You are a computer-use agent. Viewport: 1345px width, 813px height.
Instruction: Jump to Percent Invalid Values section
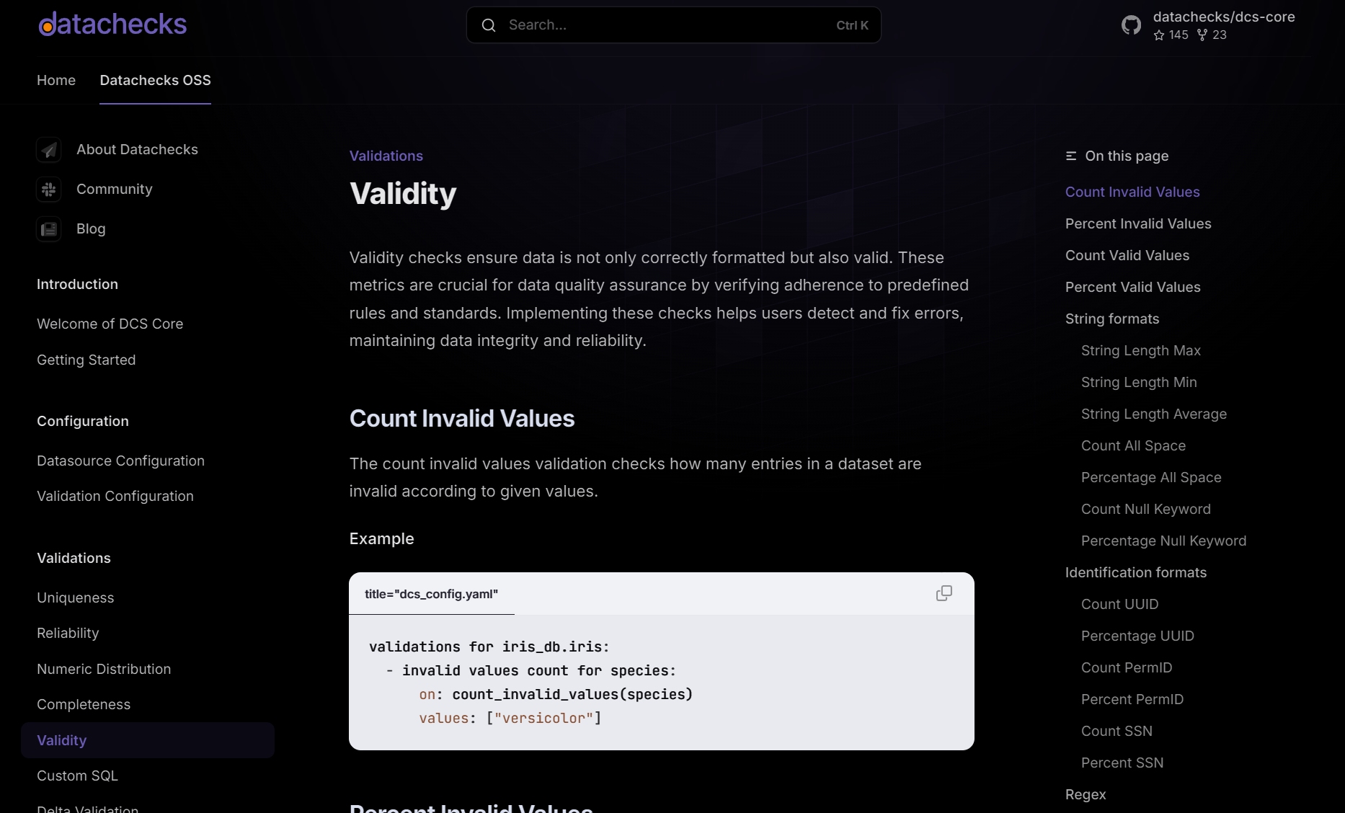tap(1137, 223)
